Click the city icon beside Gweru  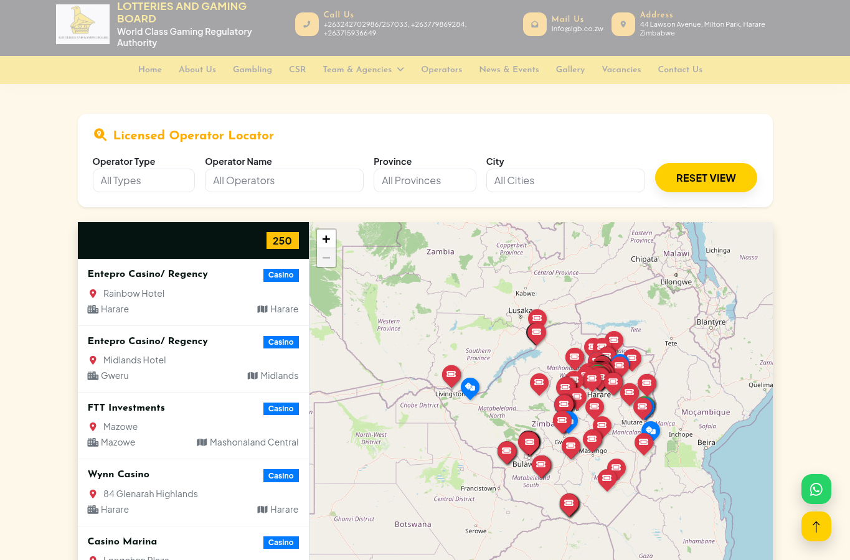point(93,376)
